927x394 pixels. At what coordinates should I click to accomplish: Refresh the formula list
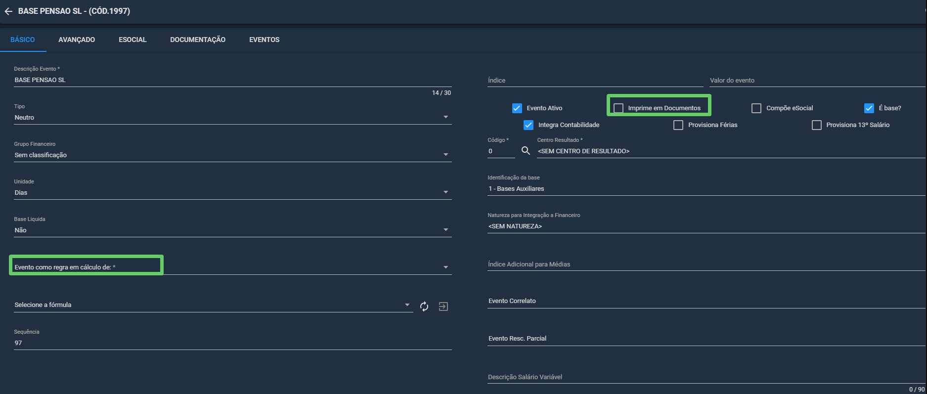tap(424, 306)
